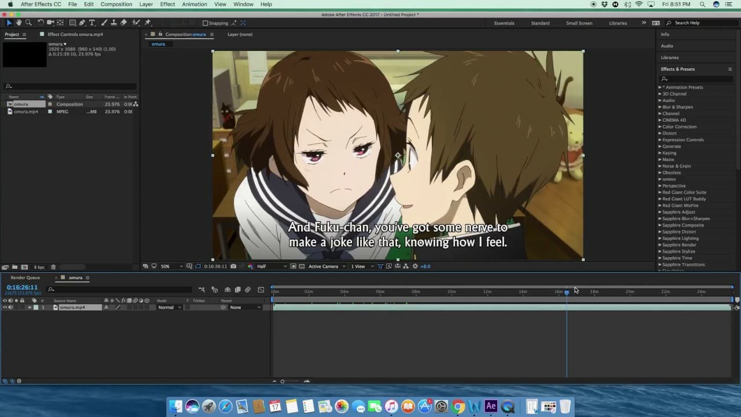Screen dimensions: 741x417
Task: Select the Hand tool
Action: point(19,23)
